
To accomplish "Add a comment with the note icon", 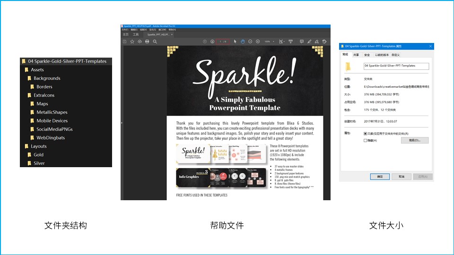I will pos(302,42).
